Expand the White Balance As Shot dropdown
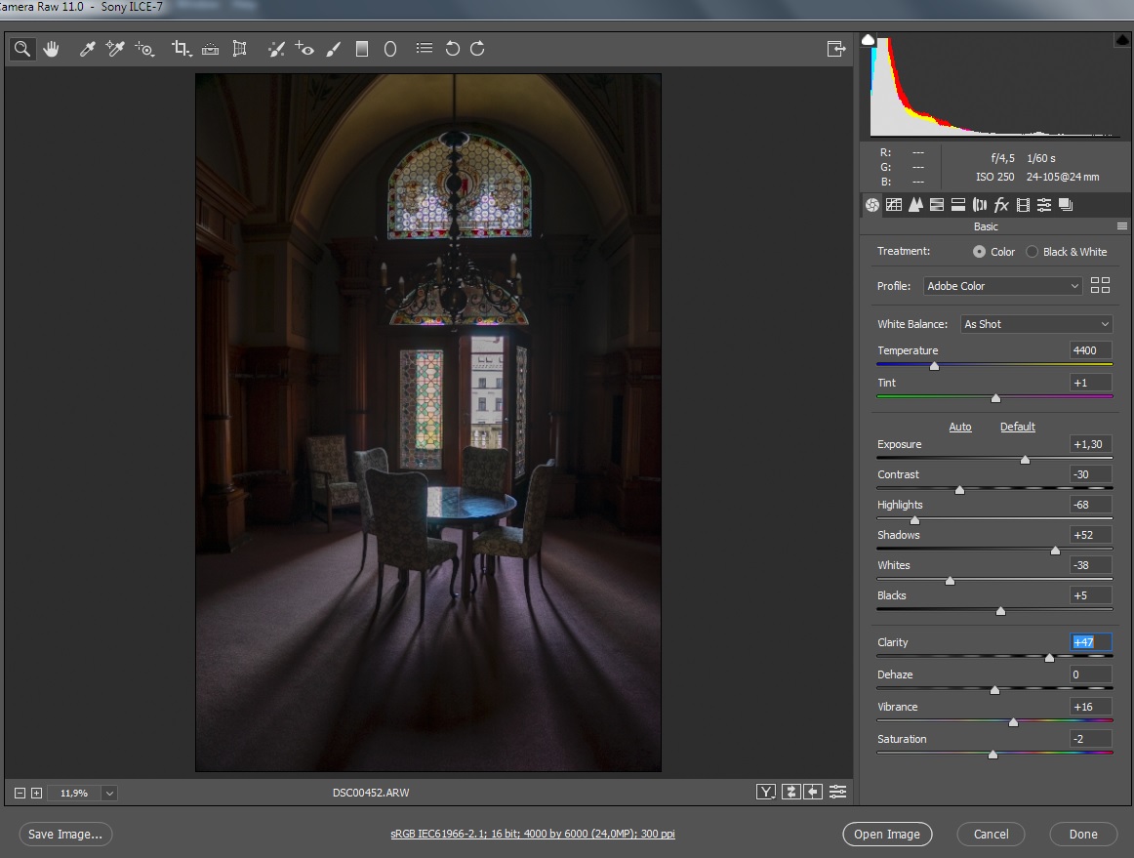The width and height of the screenshot is (1134, 858). point(1035,324)
